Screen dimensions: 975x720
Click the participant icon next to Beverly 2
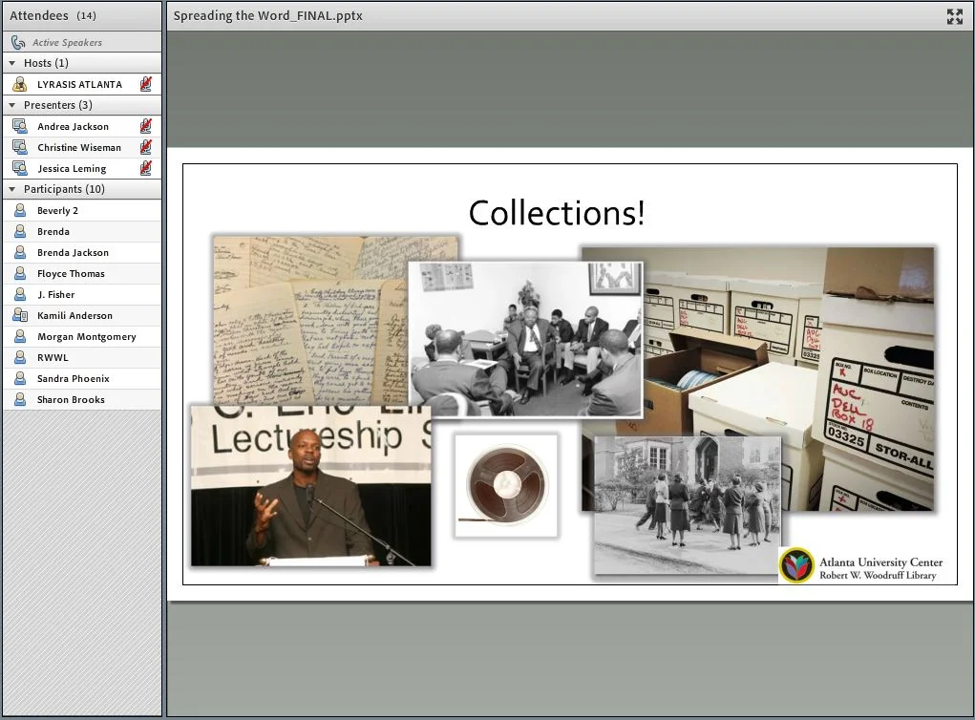pos(20,210)
